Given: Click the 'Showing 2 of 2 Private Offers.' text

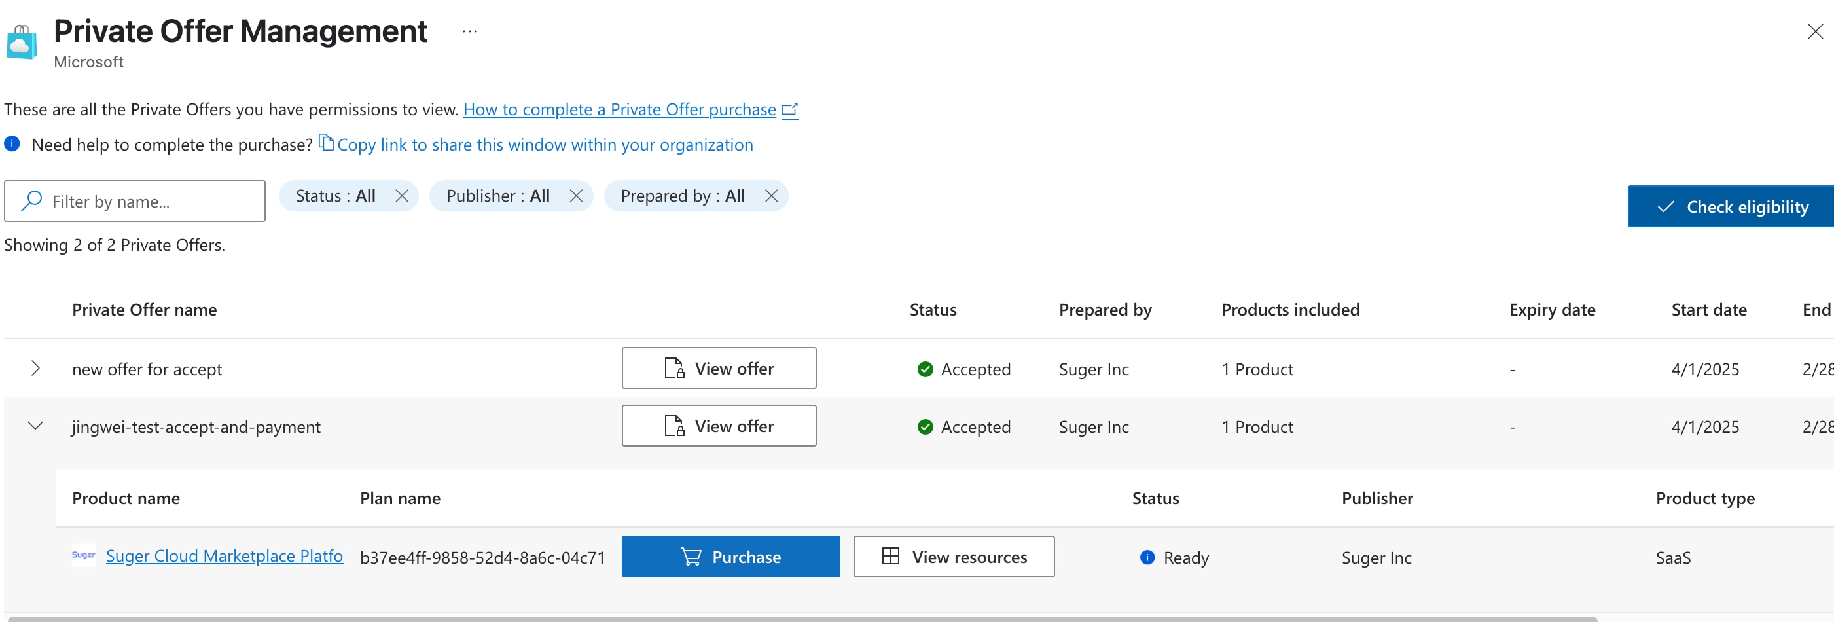Looking at the screenshot, I should click(x=115, y=245).
